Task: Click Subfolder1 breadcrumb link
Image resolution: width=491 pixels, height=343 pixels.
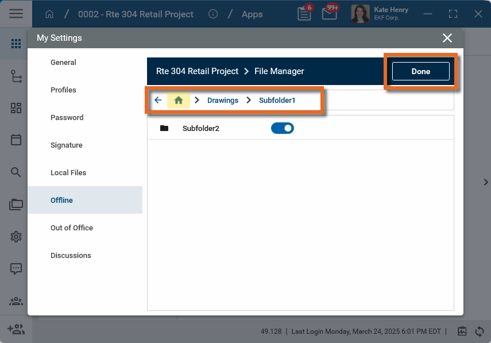Action: [x=277, y=100]
